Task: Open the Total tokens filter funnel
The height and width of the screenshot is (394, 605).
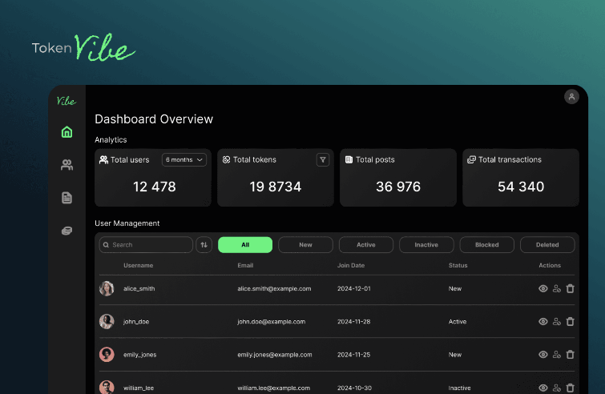Action: (x=323, y=159)
